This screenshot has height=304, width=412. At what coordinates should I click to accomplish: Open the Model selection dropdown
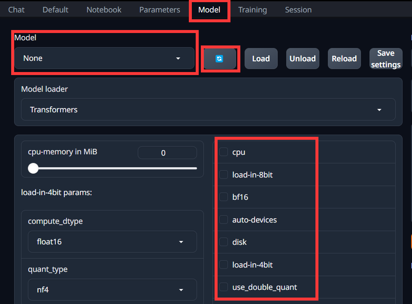pyautogui.click(x=104, y=58)
